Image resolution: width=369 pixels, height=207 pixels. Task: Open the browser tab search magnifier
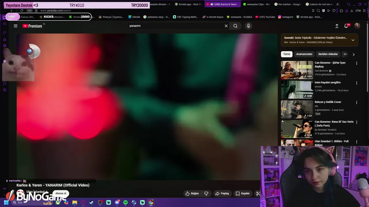click(x=349, y=4)
